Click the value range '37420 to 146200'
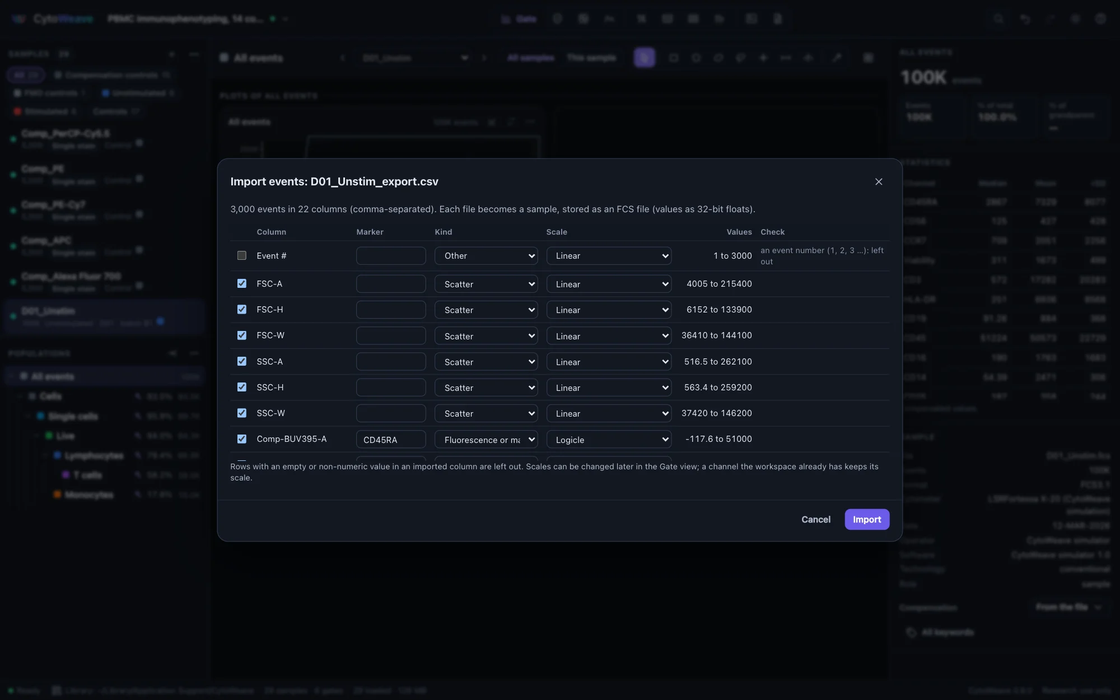Screen dimensions: 1120x700 point(717,413)
